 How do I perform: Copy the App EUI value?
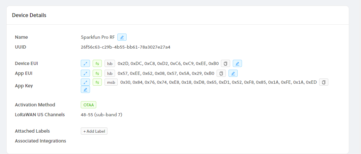pyautogui.click(x=221, y=73)
